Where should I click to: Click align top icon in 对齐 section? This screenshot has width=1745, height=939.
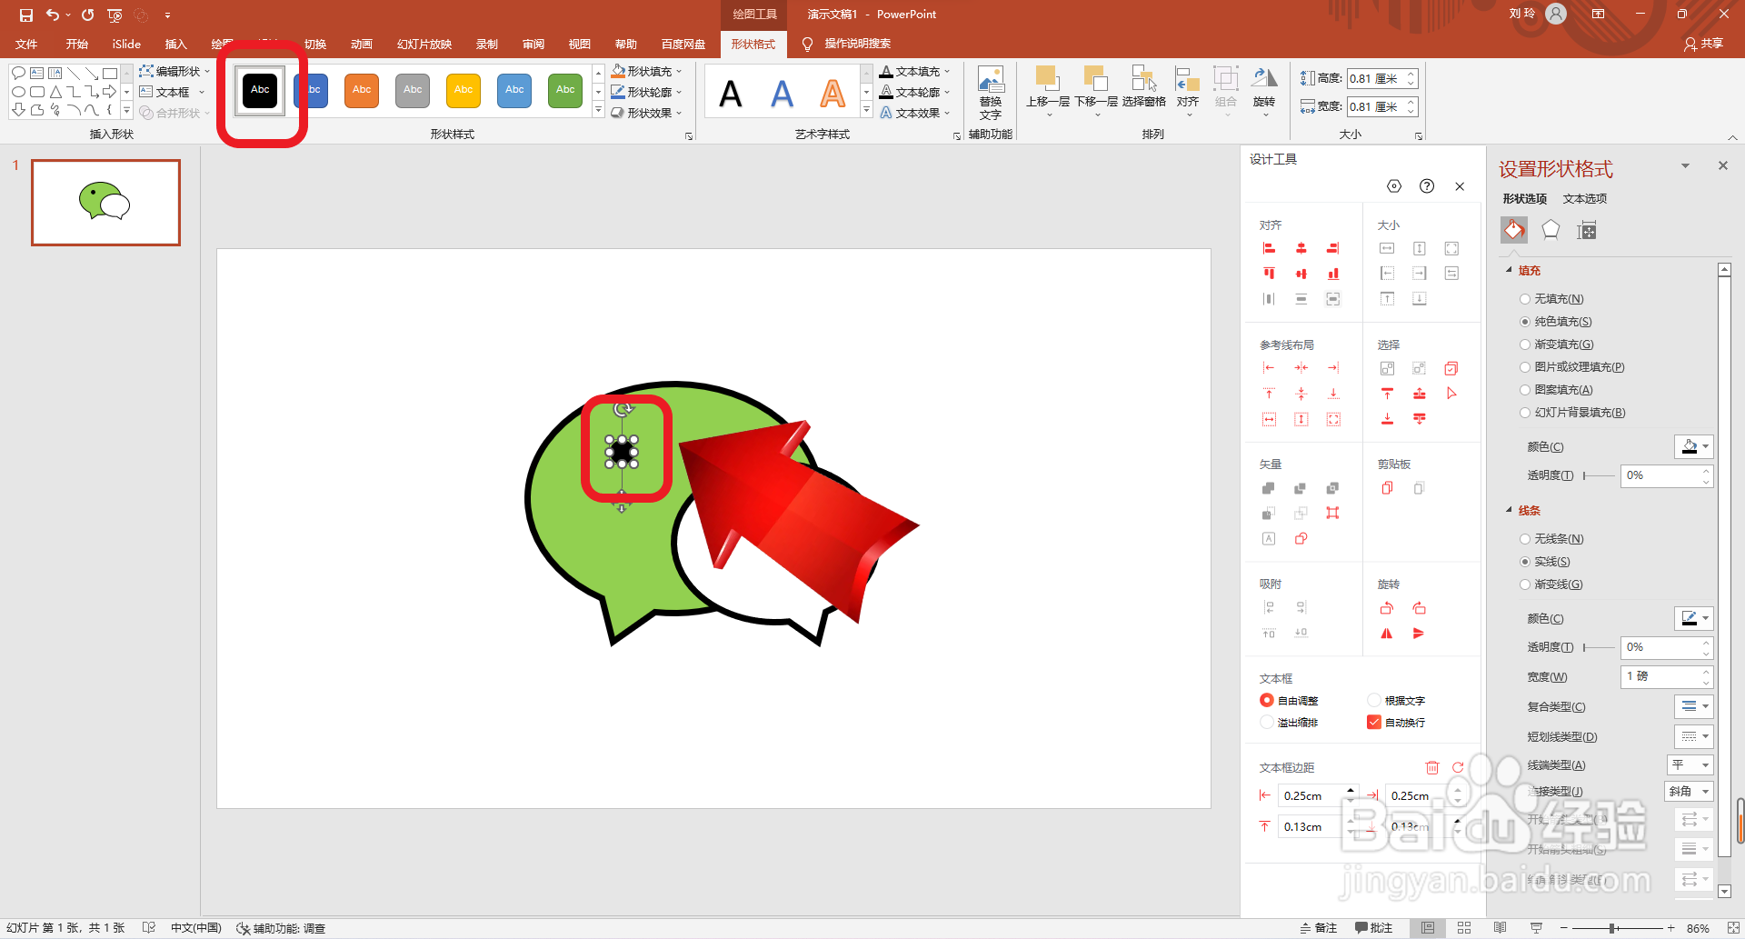[1269, 273]
